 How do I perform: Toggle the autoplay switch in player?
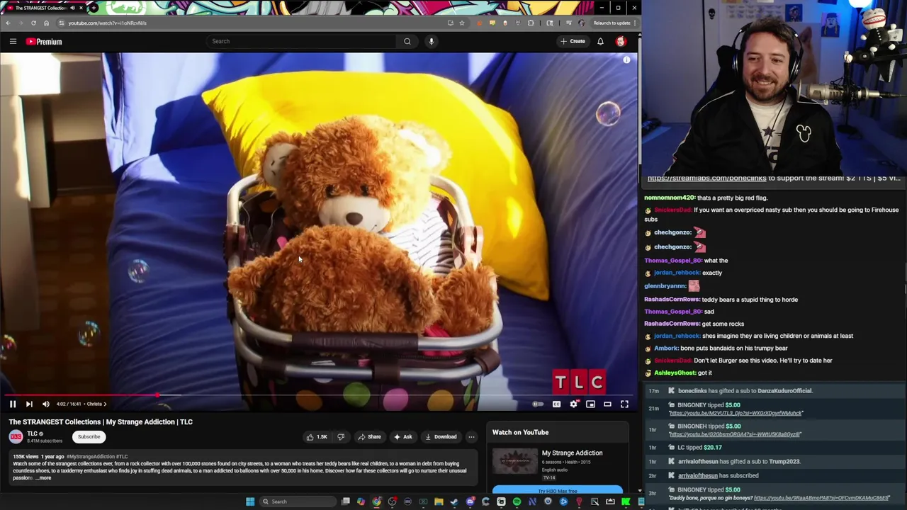pos(538,404)
